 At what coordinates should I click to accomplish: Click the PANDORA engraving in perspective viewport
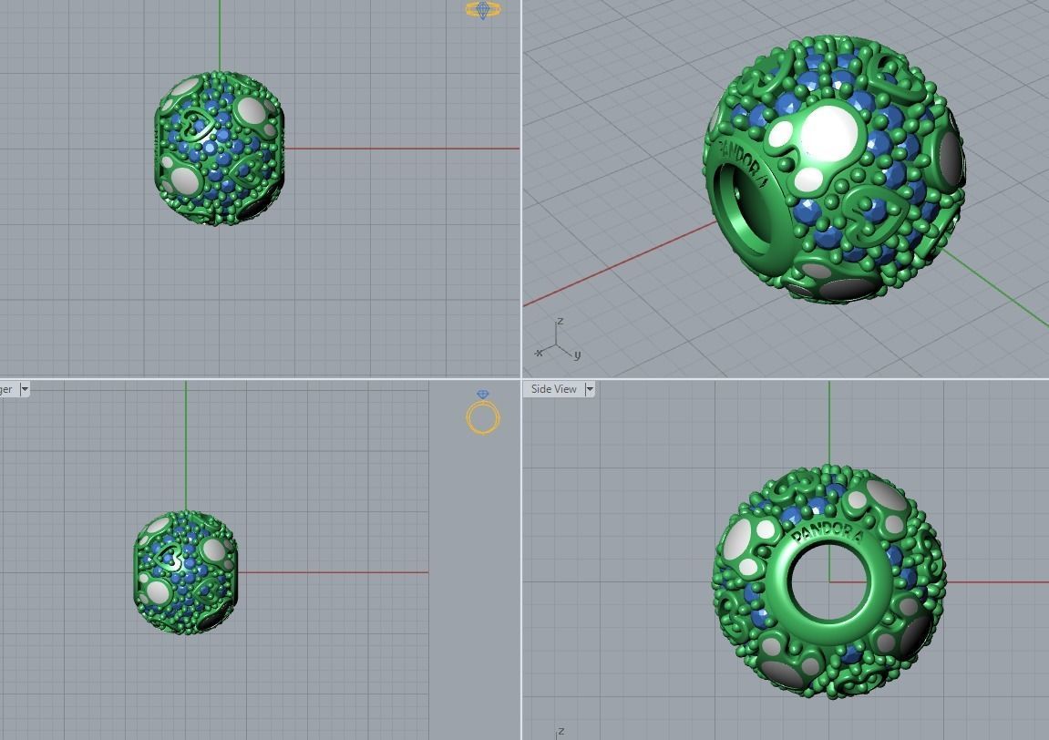744,162
